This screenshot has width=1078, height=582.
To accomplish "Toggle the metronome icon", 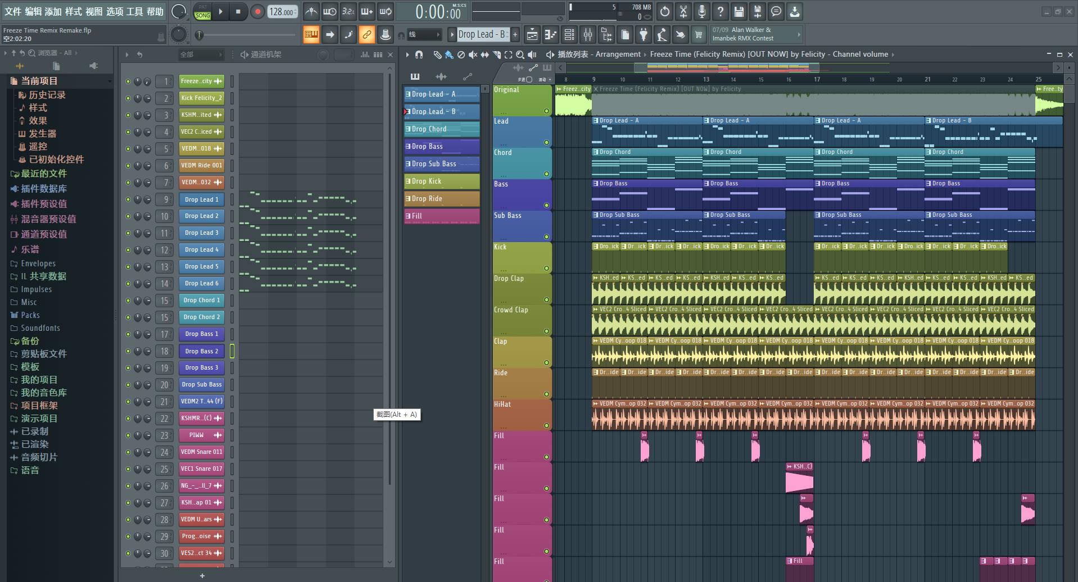I will (x=311, y=11).
